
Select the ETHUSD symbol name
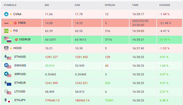[x=20, y=57]
